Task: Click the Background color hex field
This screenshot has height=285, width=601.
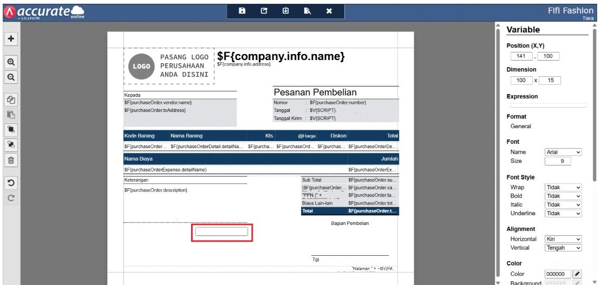Action: 558,283
